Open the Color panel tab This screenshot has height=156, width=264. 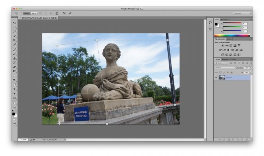click(217, 20)
